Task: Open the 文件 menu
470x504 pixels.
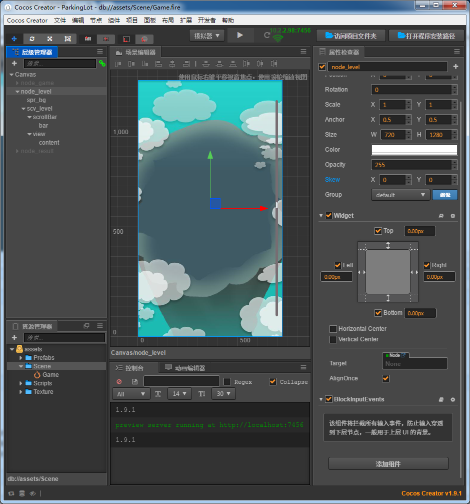Action: pos(59,20)
